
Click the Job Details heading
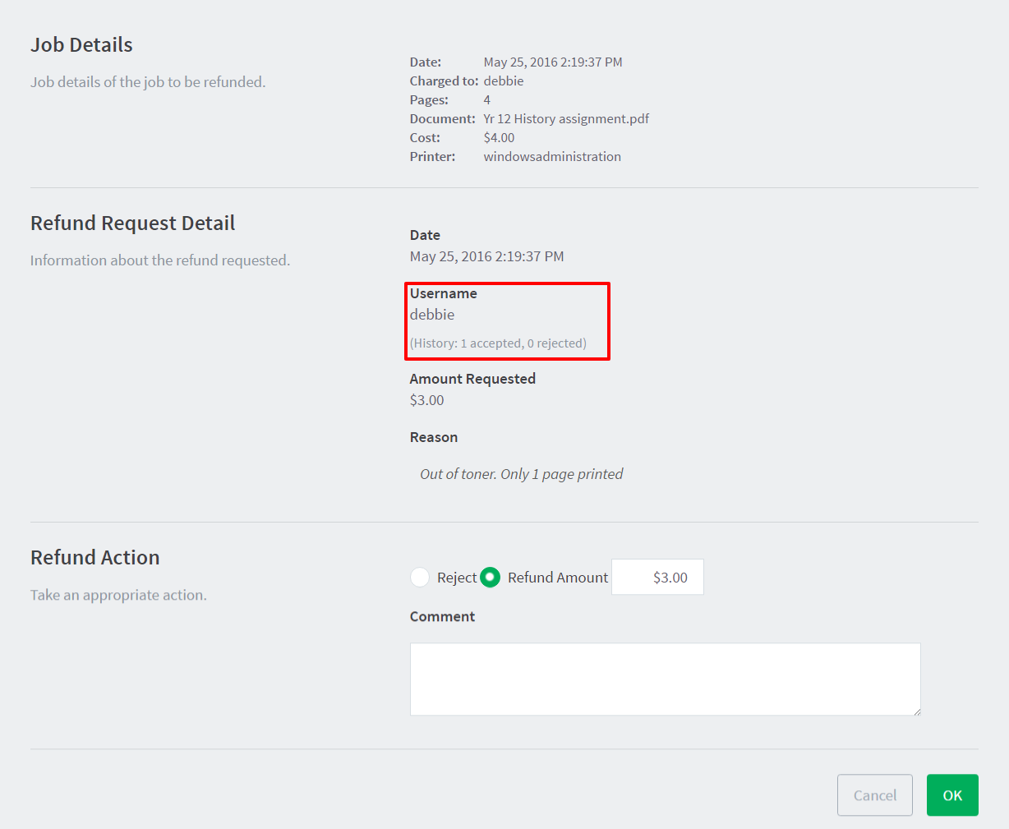(x=81, y=45)
